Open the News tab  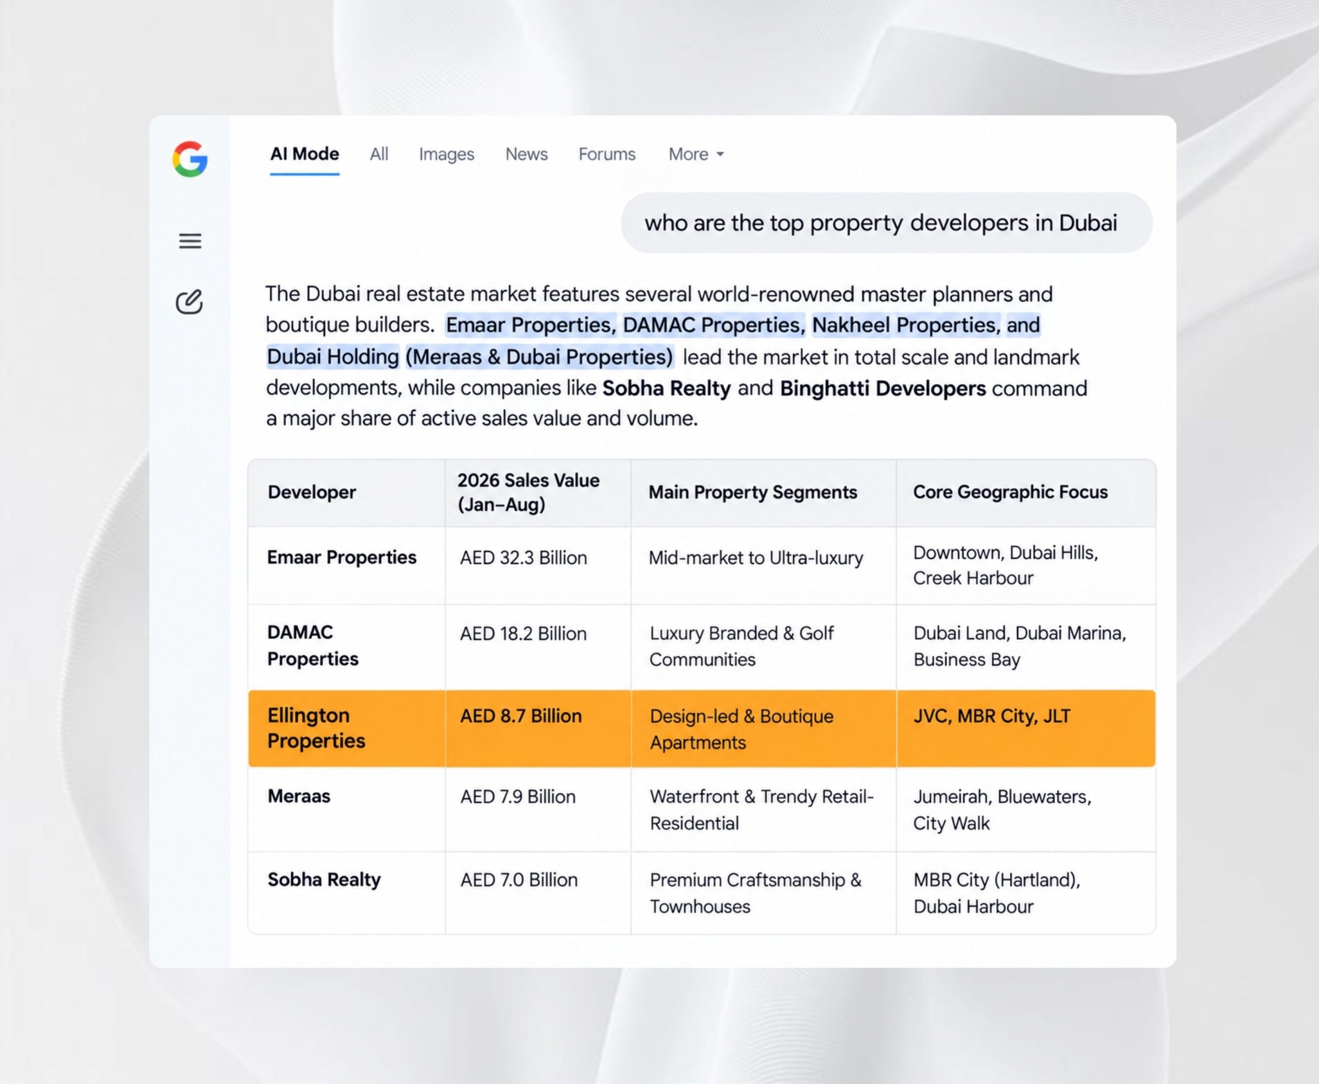(x=526, y=154)
